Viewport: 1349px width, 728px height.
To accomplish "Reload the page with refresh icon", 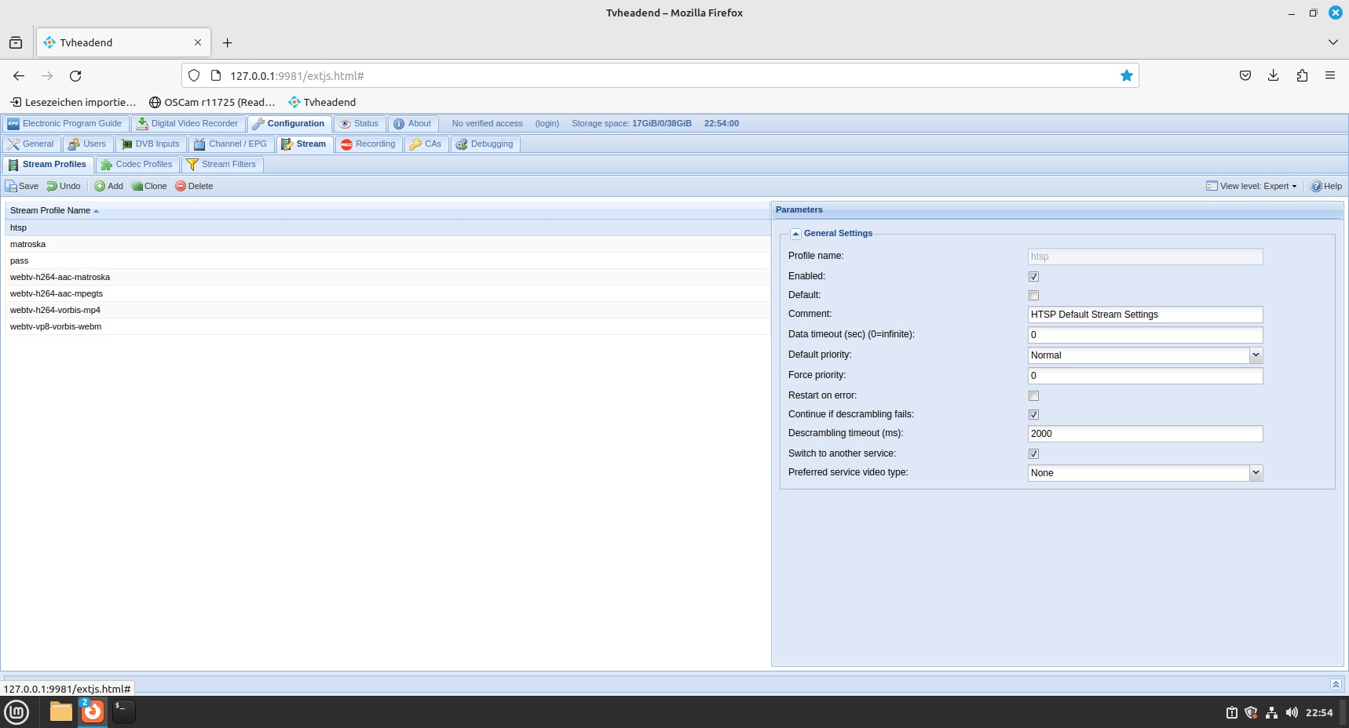I will click(75, 76).
